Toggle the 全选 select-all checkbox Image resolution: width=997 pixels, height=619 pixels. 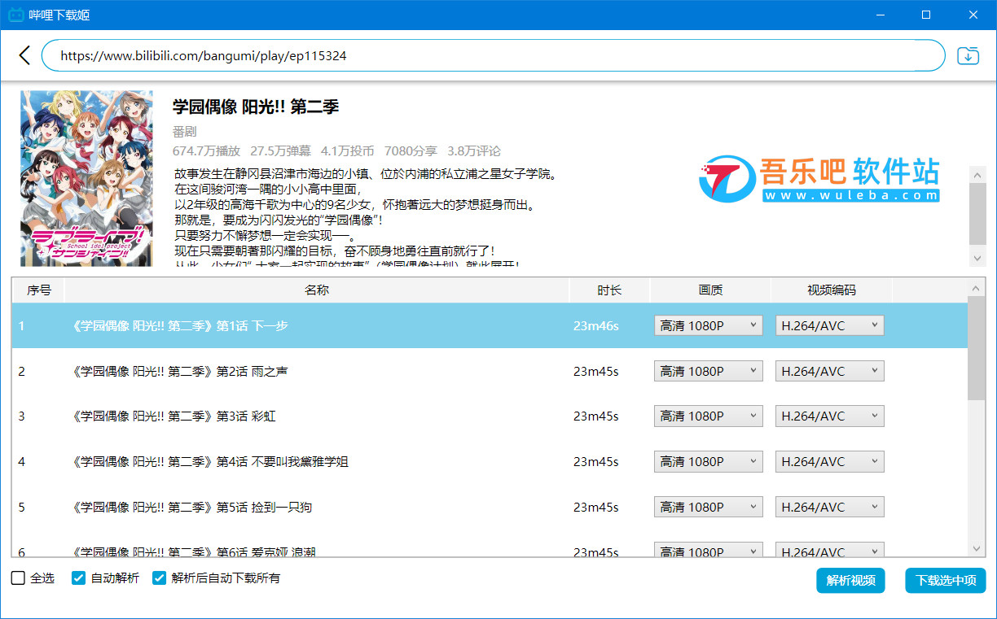pos(18,578)
